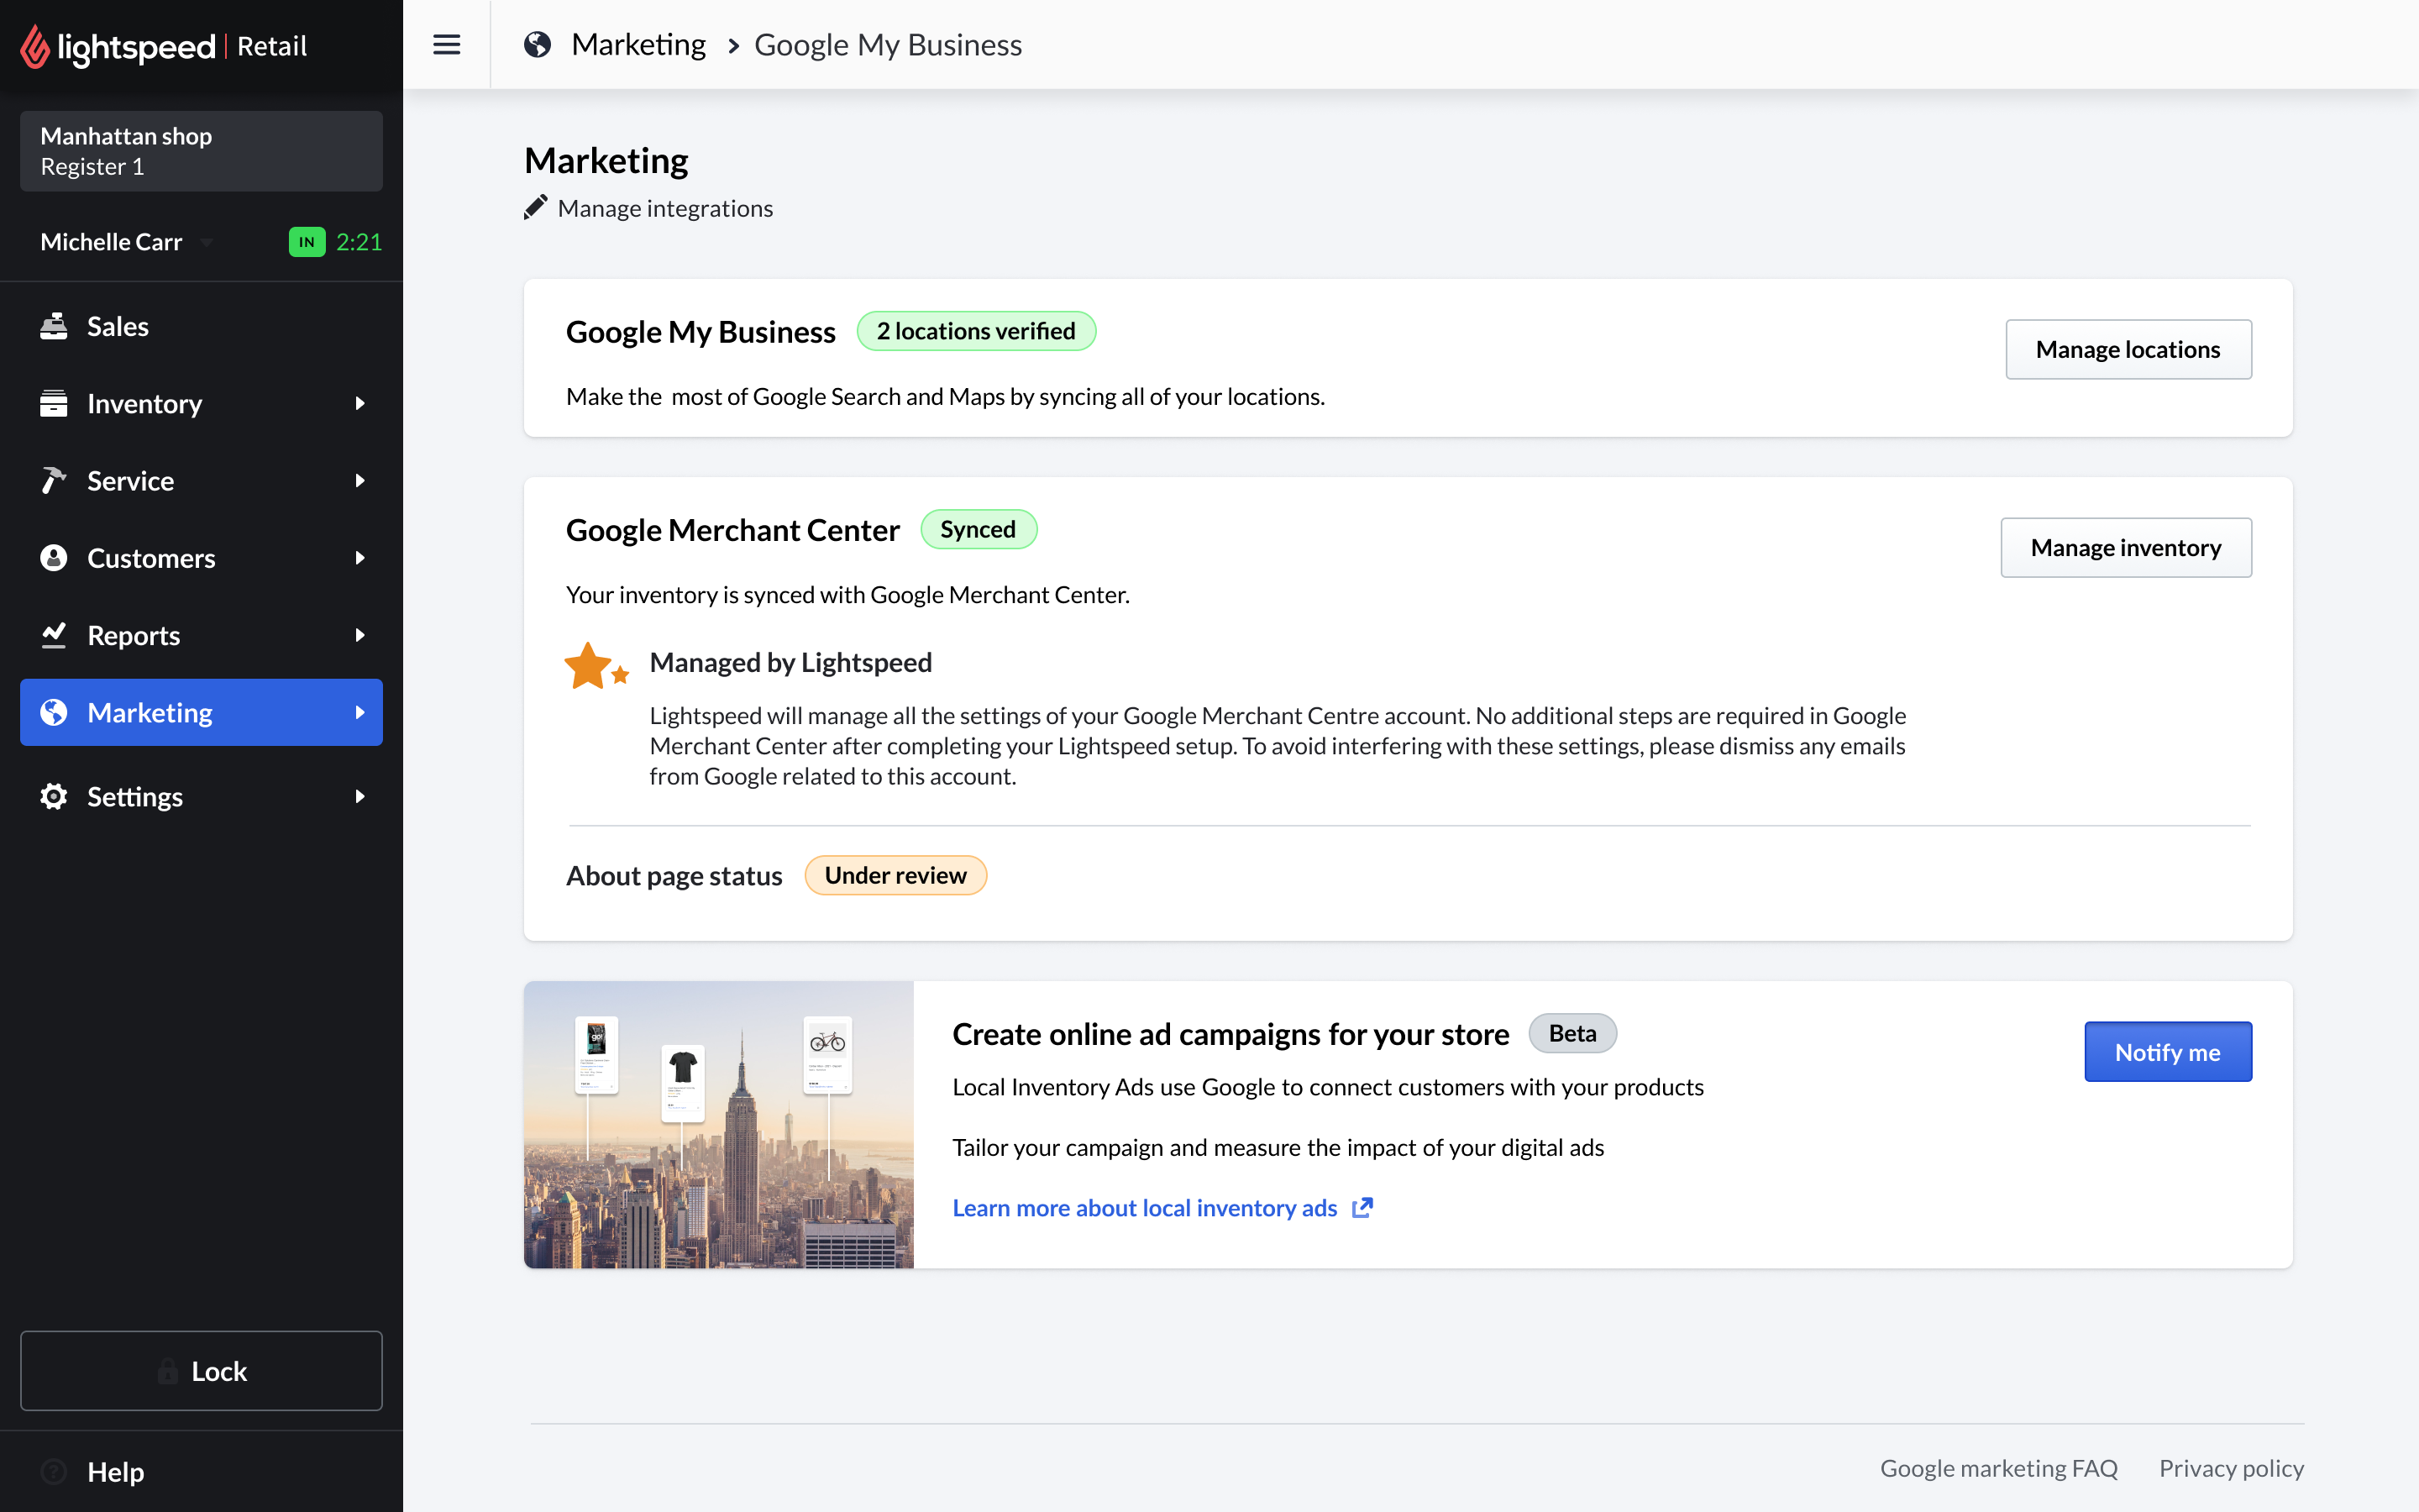Click the globe icon in breadcrumb
Image resolution: width=2419 pixels, height=1512 pixels.
[x=538, y=45]
